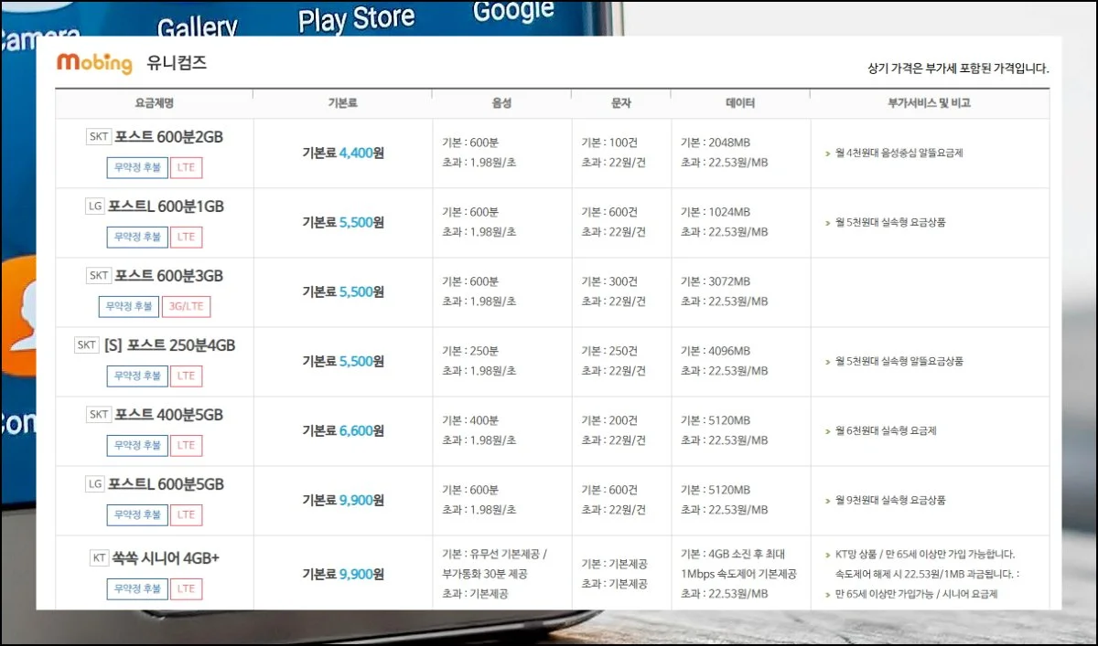
Task: Click the SKT badge beside [S] 포스트 250분4GB
Action: [87, 345]
